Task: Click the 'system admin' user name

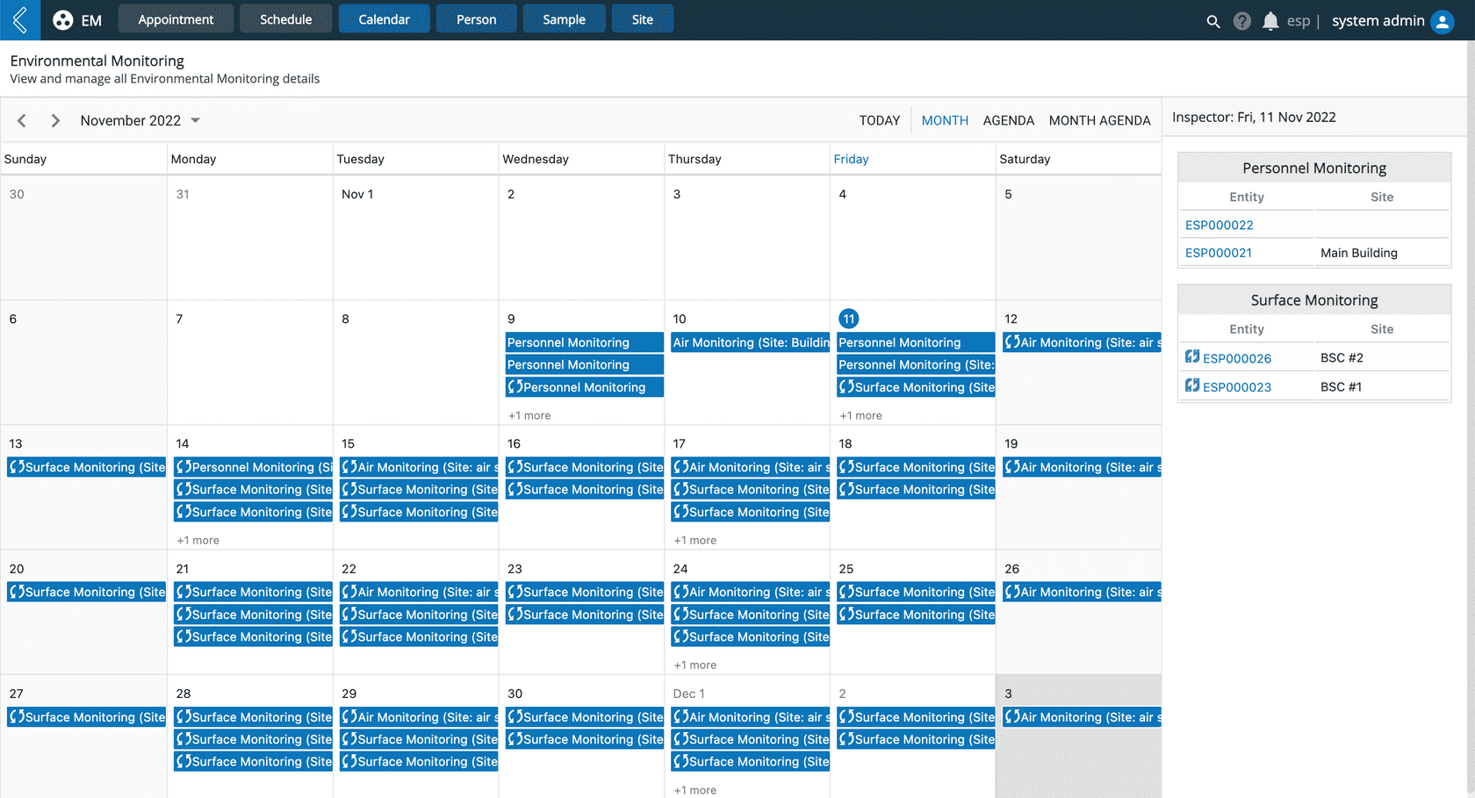Action: point(1378,21)
